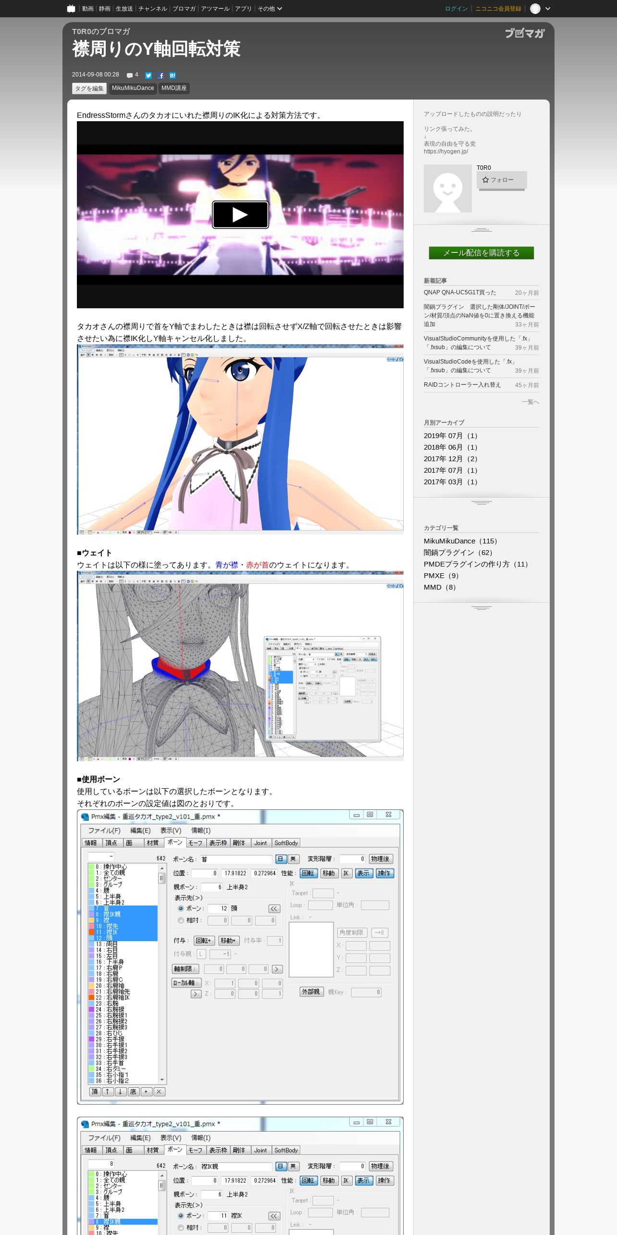
Task: Click the 一覧へ link
Action: pyautogui.click(x=531, y=402)
